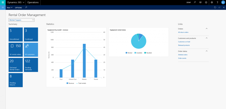
Task: Click the search icon in top header
Action: point(195,2)
